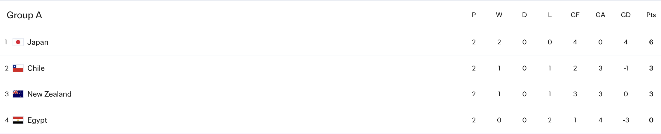Click the GD column header

coord(625,15)
